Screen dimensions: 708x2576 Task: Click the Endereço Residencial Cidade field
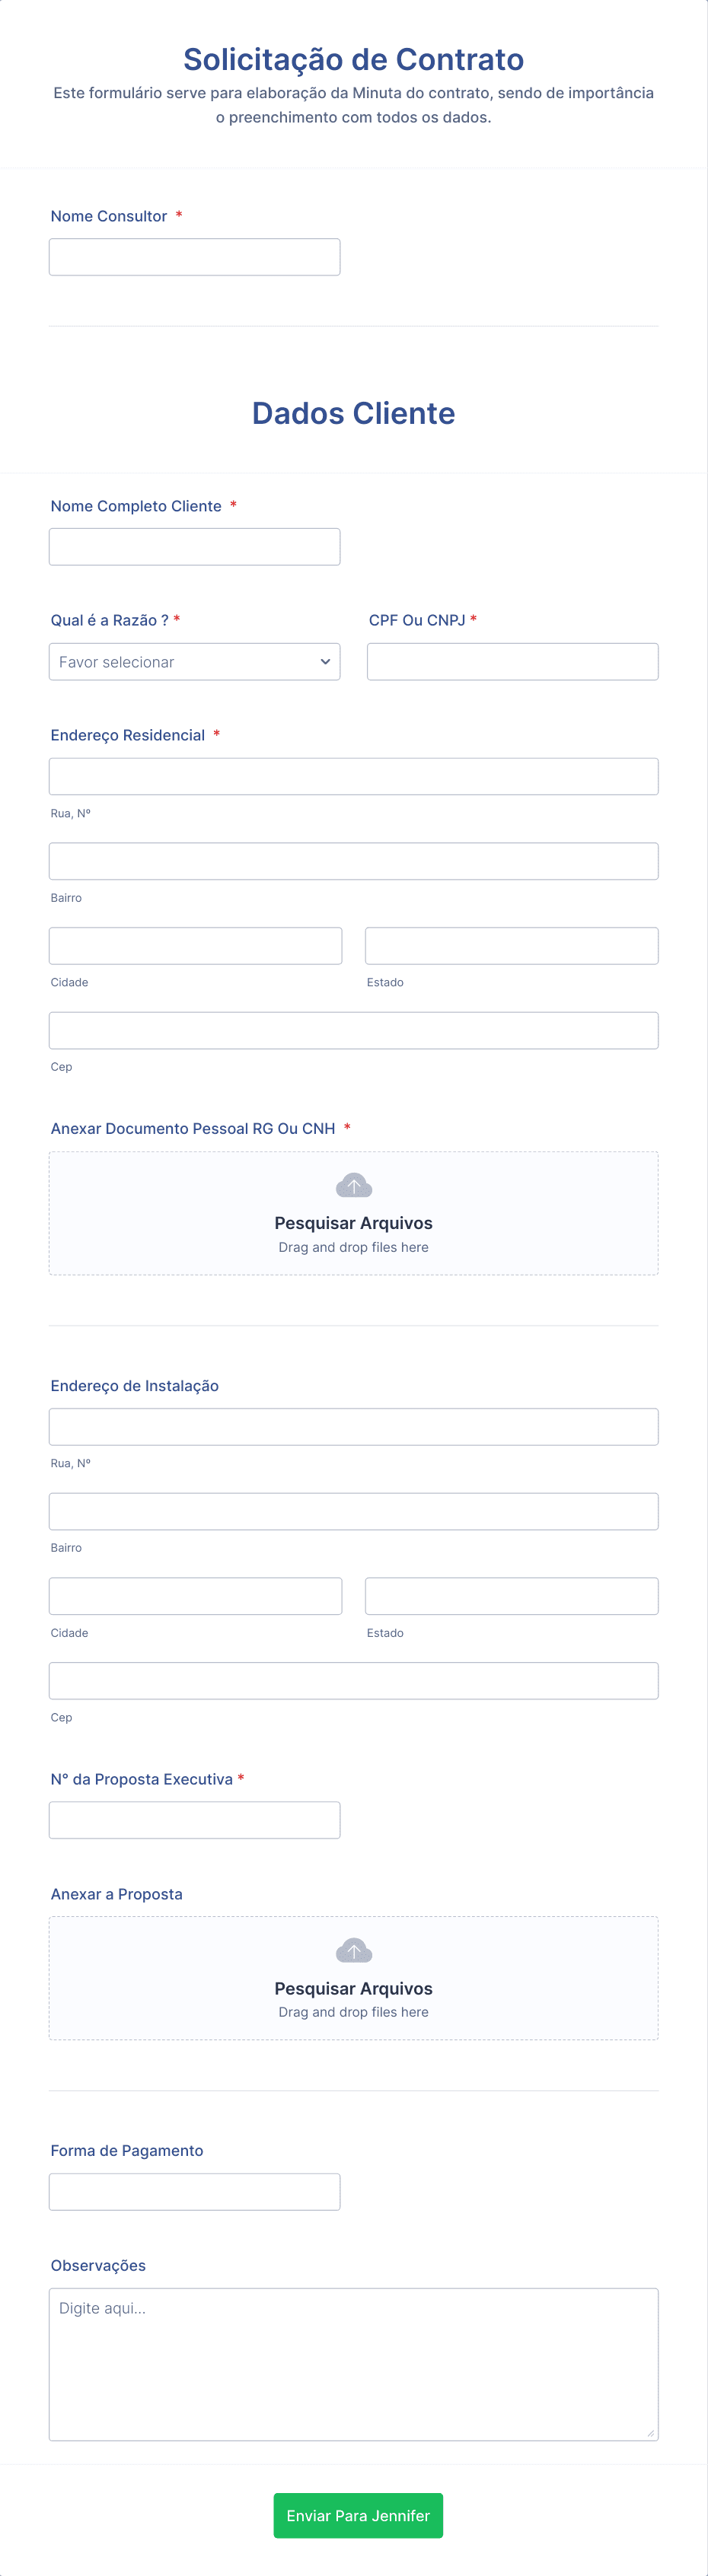coord(195,946)
